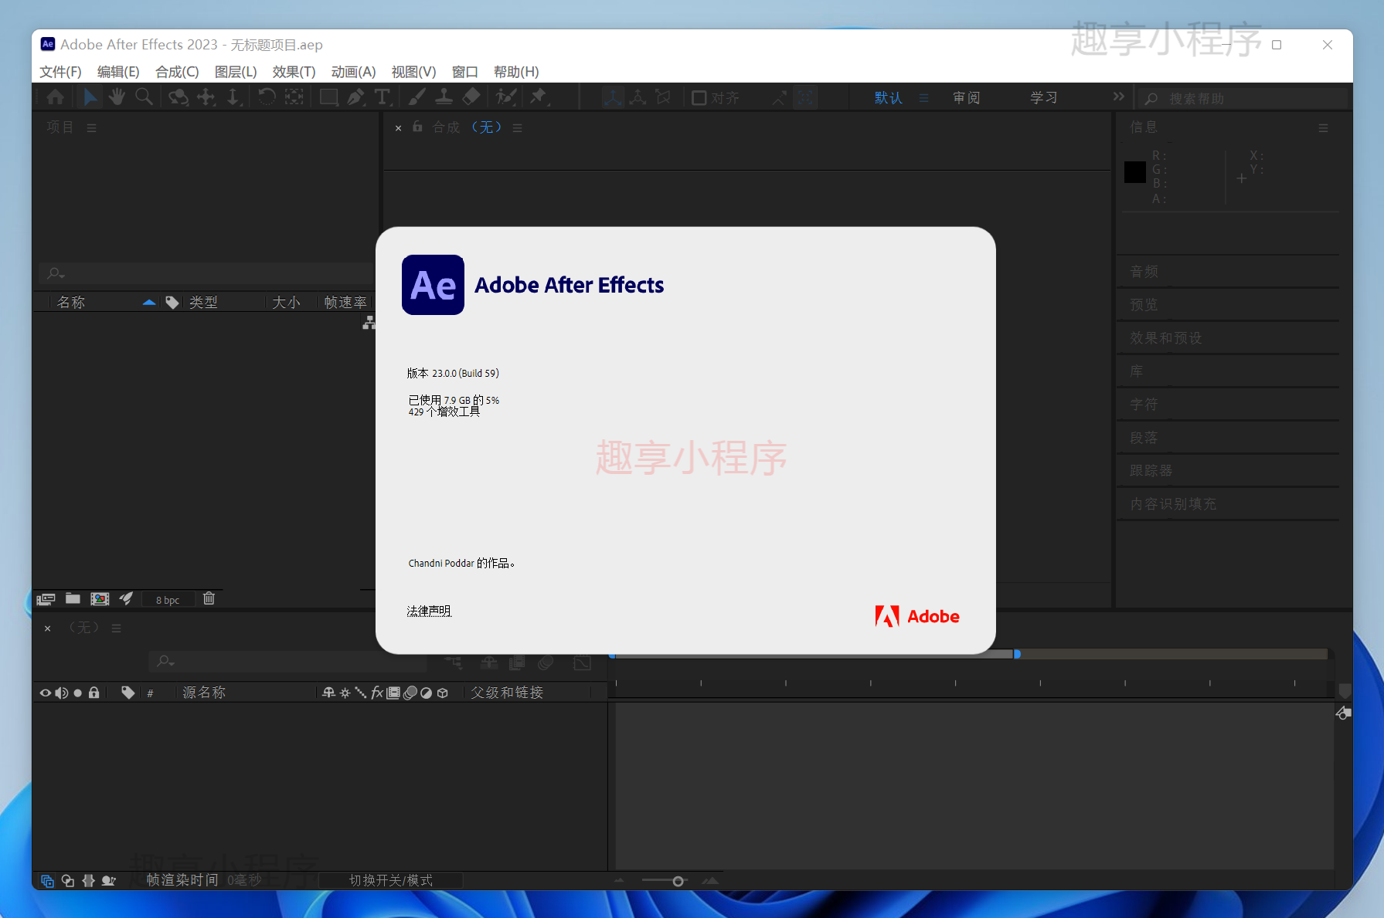Toggle the snapping 对齐 checkbox
The image size is (1384, 918).
pos(699,98)
